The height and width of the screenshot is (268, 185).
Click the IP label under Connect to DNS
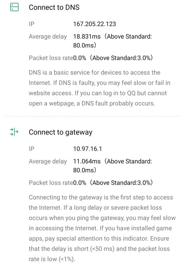tap(32, 24)
